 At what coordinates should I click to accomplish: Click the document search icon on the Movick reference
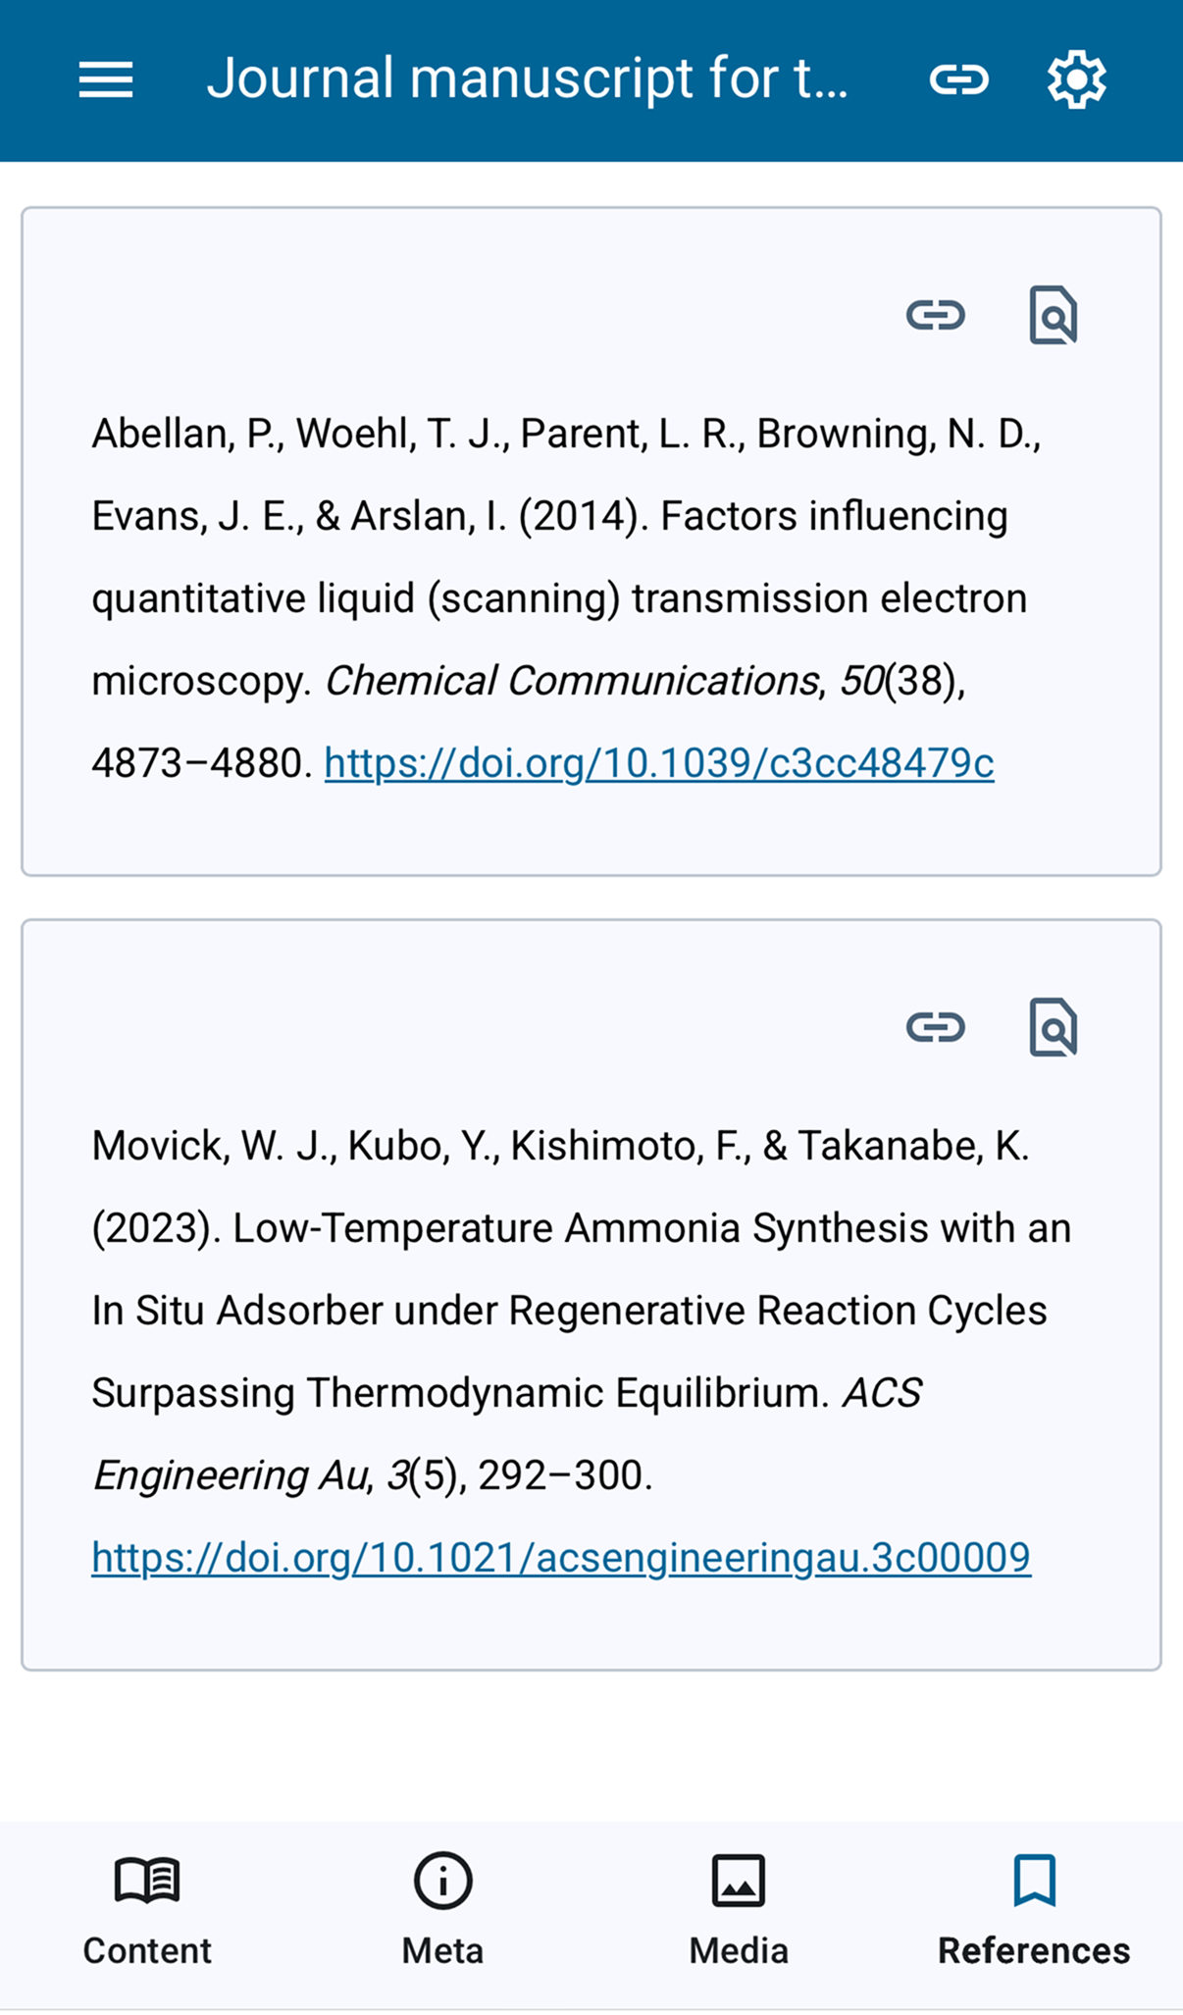click(1053, 1027)
